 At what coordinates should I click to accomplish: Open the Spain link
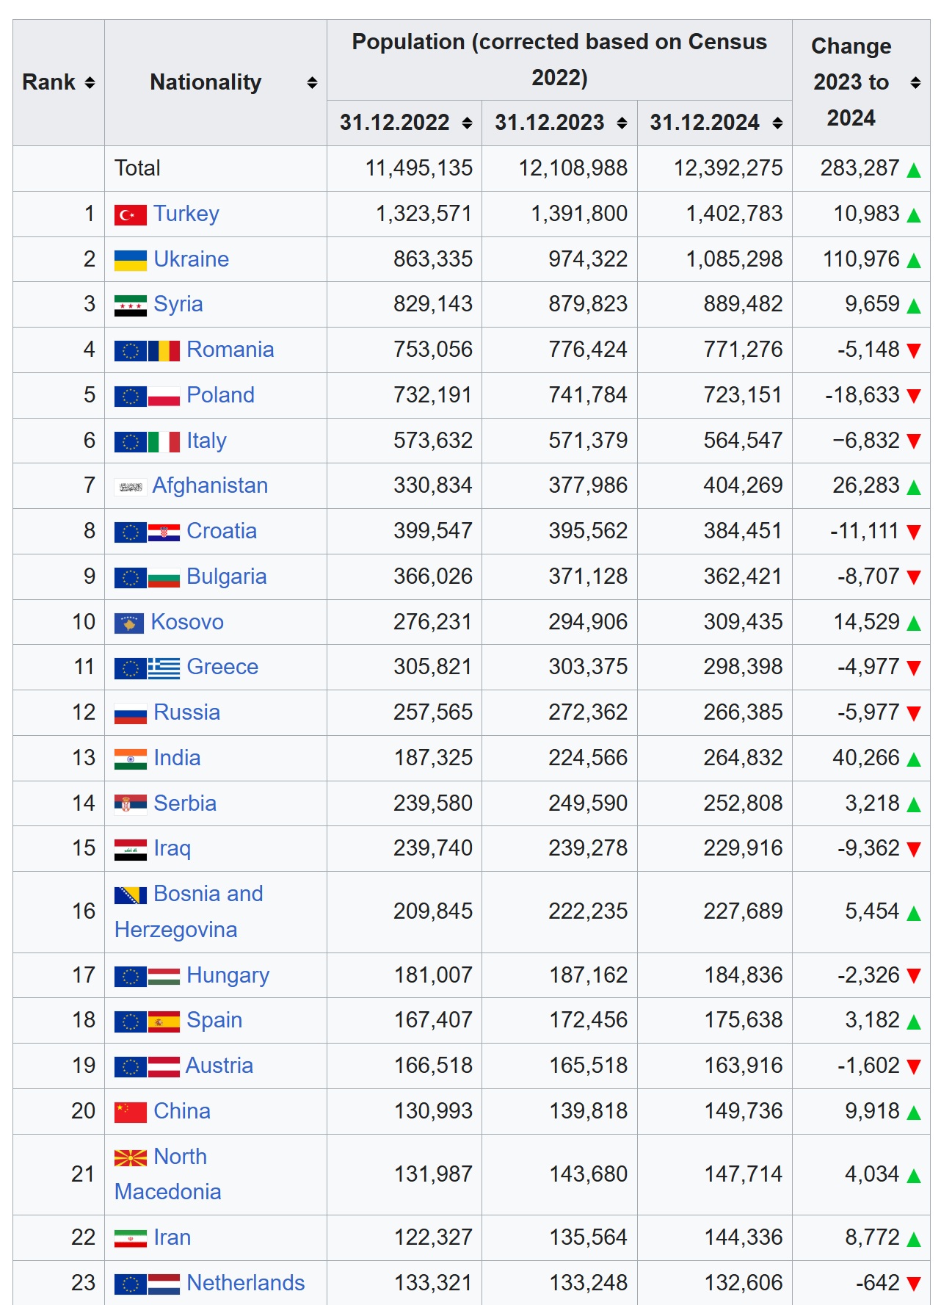[214, 1020]
